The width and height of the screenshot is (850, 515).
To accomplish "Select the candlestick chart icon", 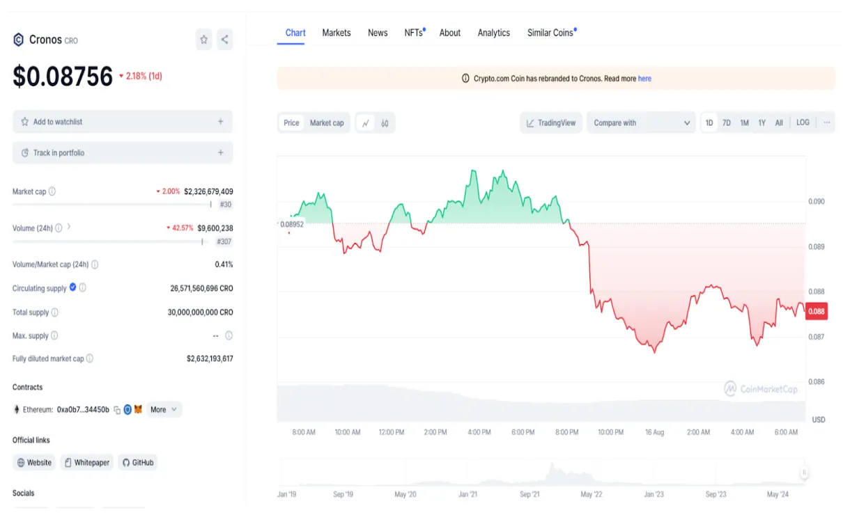I will [385, 122].
